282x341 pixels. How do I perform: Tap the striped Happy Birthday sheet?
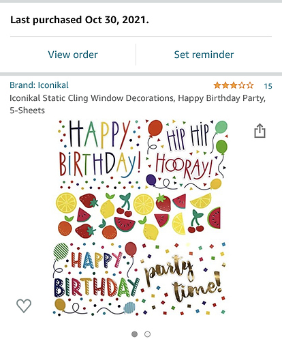(97, 278)
